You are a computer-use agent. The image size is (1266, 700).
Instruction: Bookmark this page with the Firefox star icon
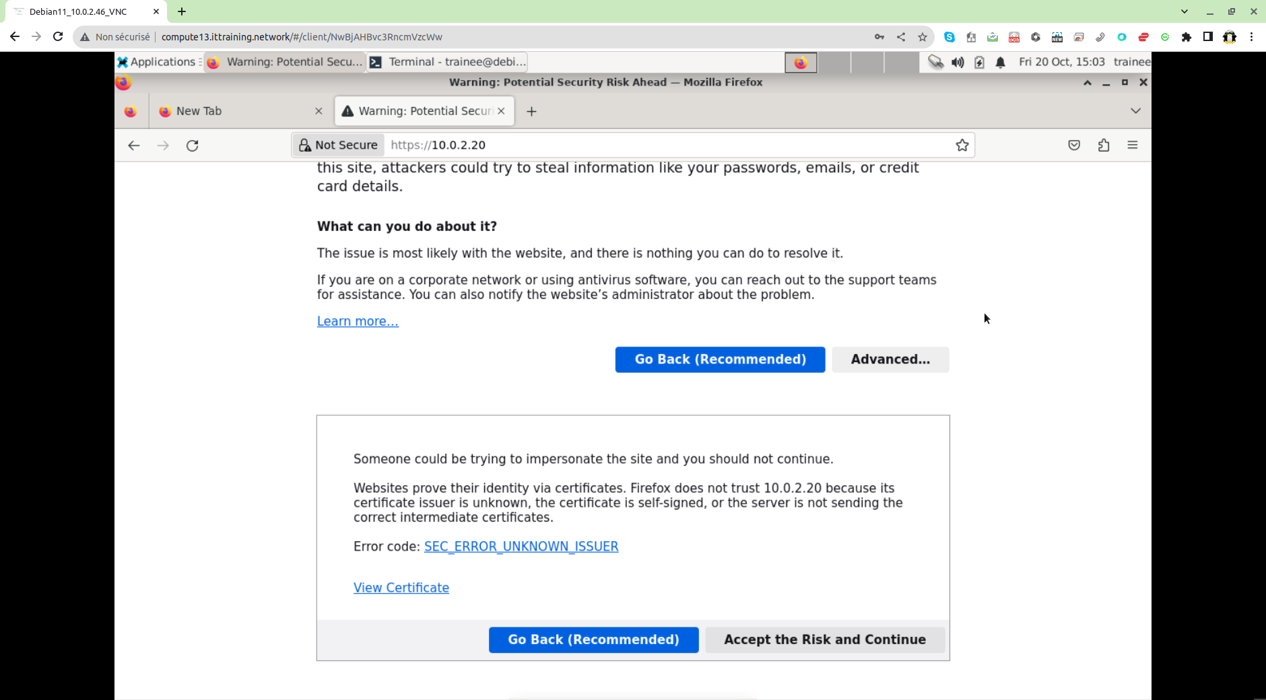pos(962,145)
